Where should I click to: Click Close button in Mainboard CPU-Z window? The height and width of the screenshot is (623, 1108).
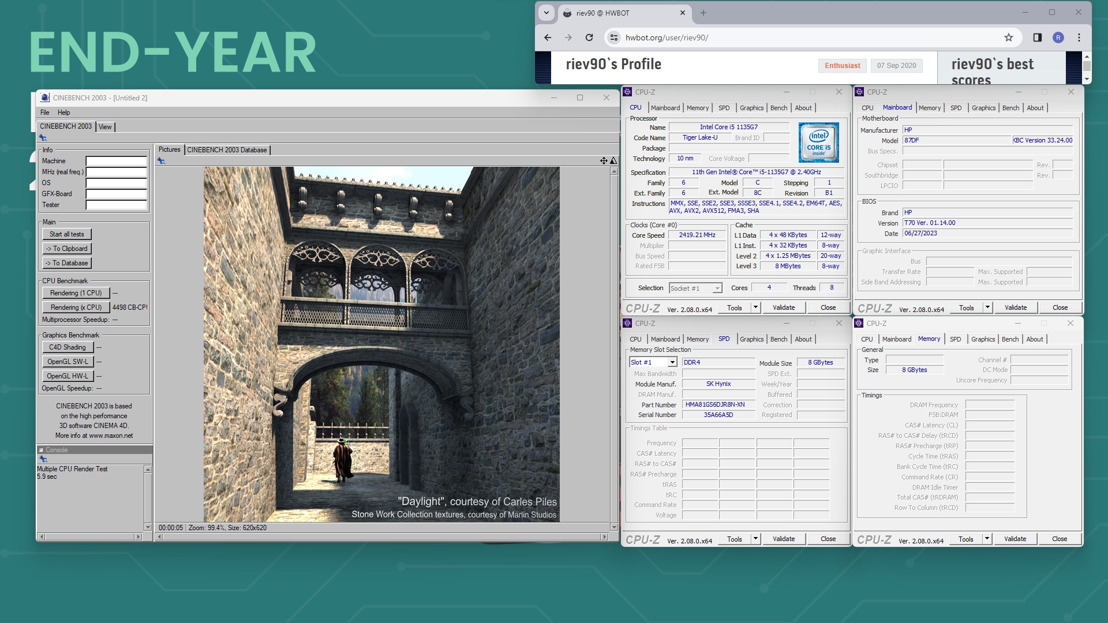pos(1060,307)
